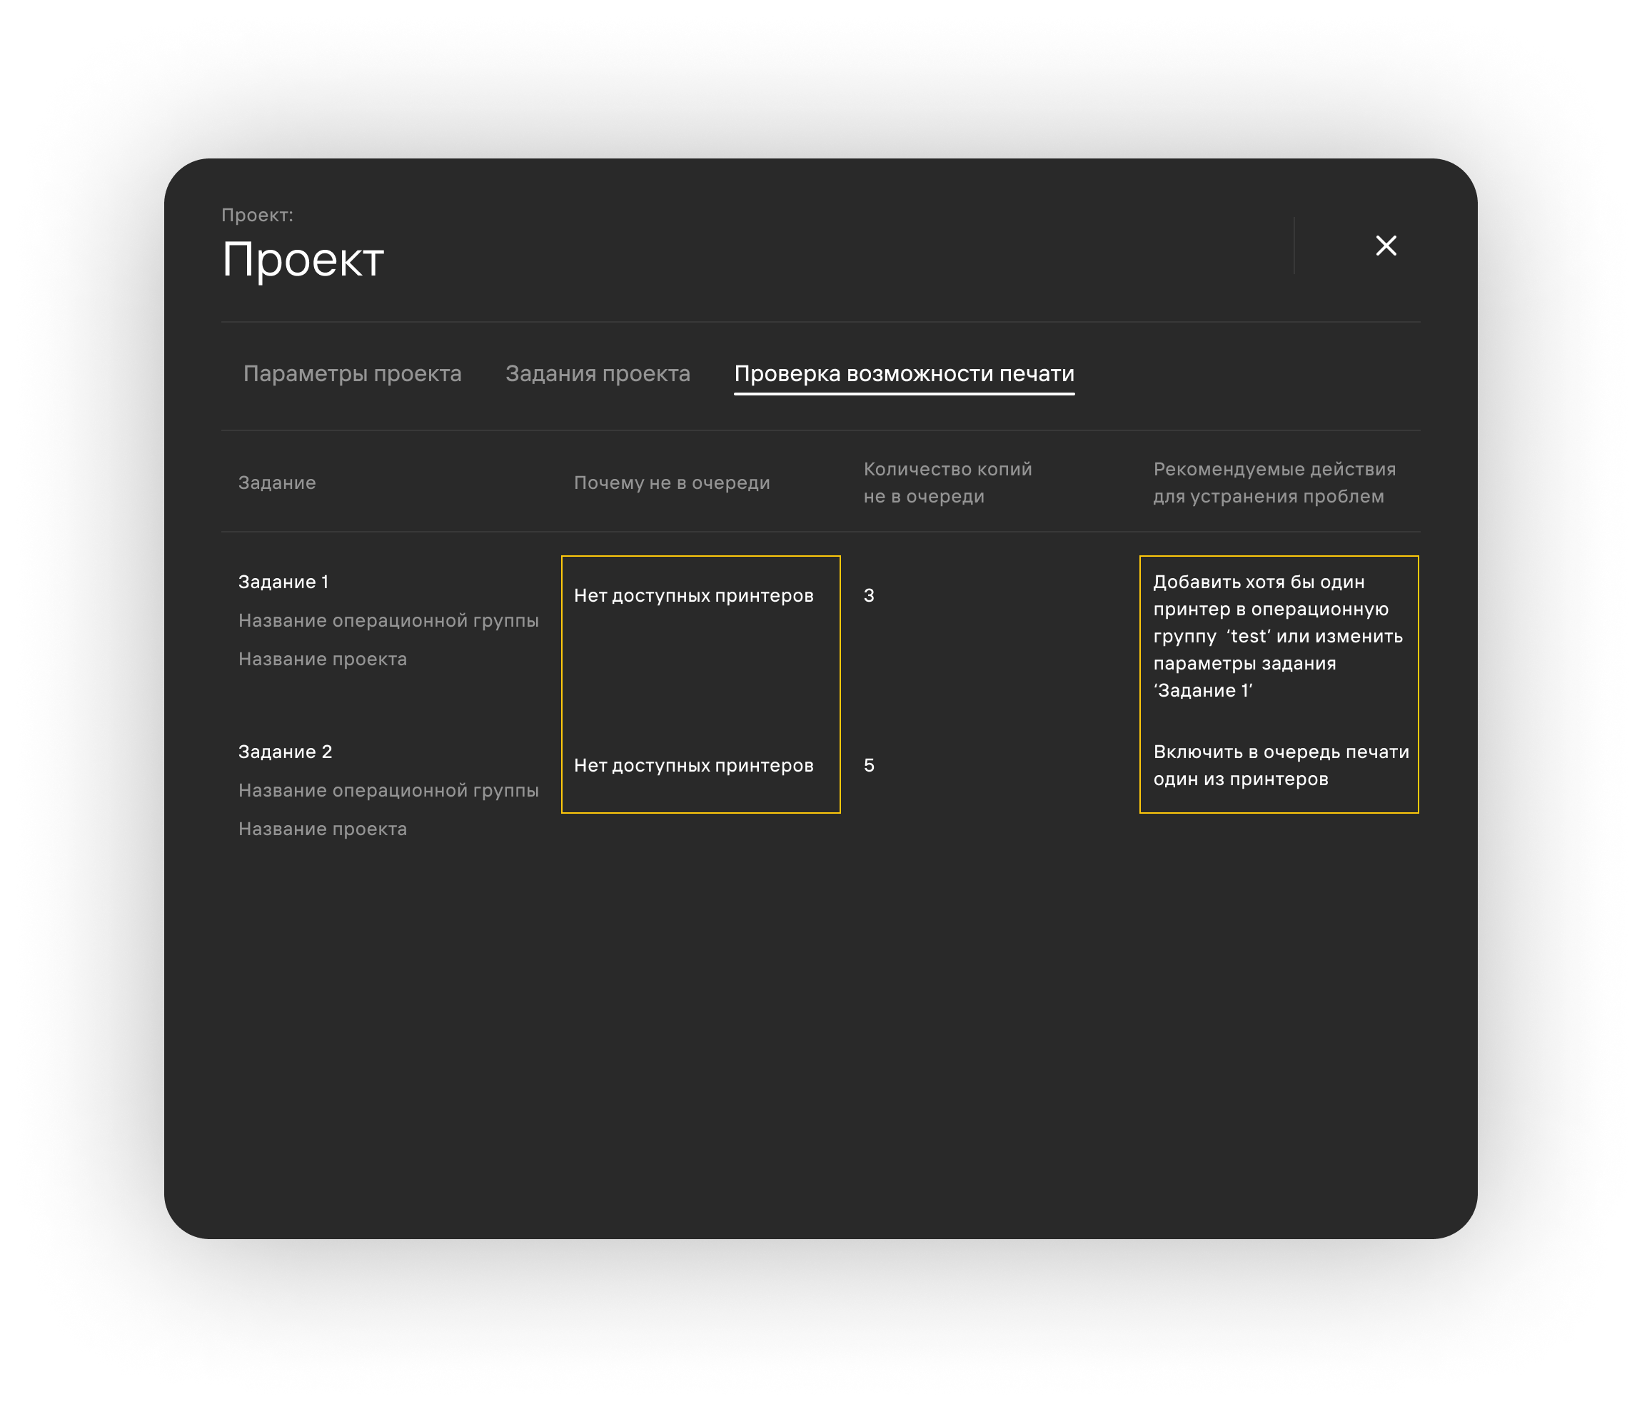Screen dimensions: 1642x1409
Task: Click Название операционной группы under Задание 2
Action: pos(388,790)
